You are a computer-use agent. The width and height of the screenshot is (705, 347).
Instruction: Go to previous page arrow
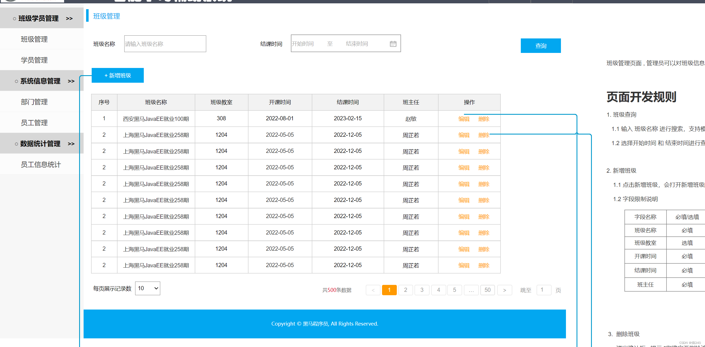coord(373,290)
